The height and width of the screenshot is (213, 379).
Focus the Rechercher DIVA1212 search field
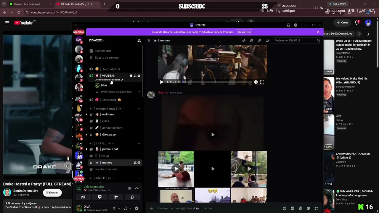pos(297,41)
